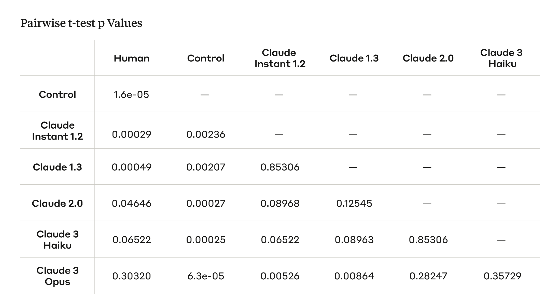Click the 6.3e-05 cell in Opus row
The width and height of the screenshot is (560, 305).
pos(206,276)
